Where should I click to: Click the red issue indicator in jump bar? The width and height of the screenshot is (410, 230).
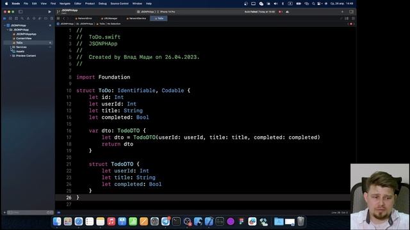coord(351,24)
